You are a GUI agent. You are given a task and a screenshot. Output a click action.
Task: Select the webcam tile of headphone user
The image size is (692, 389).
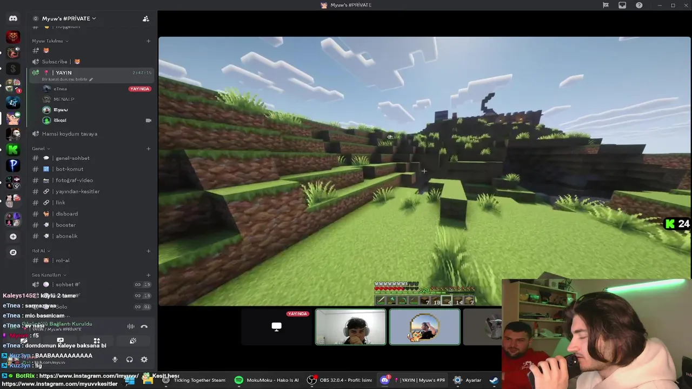350,326
